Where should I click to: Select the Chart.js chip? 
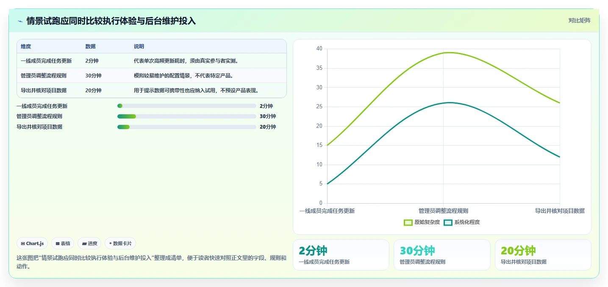[x=33, y=243]
